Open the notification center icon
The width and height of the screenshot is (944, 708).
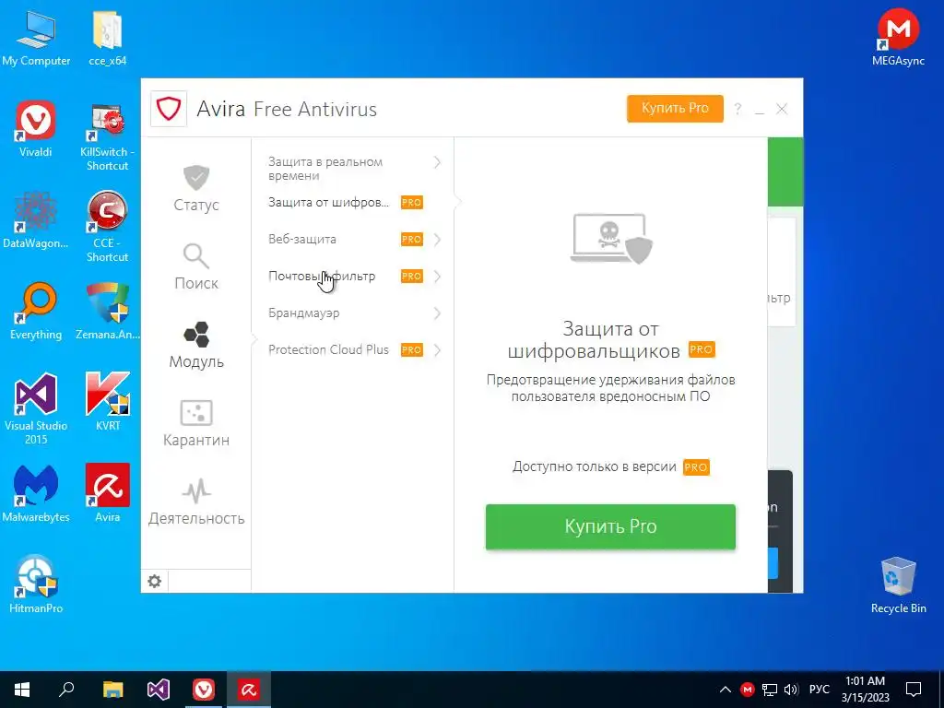(914, 690)
